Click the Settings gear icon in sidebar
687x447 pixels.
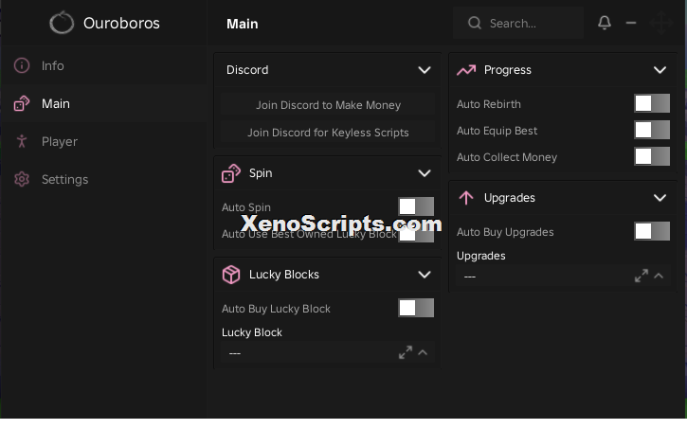coord(22,179)
